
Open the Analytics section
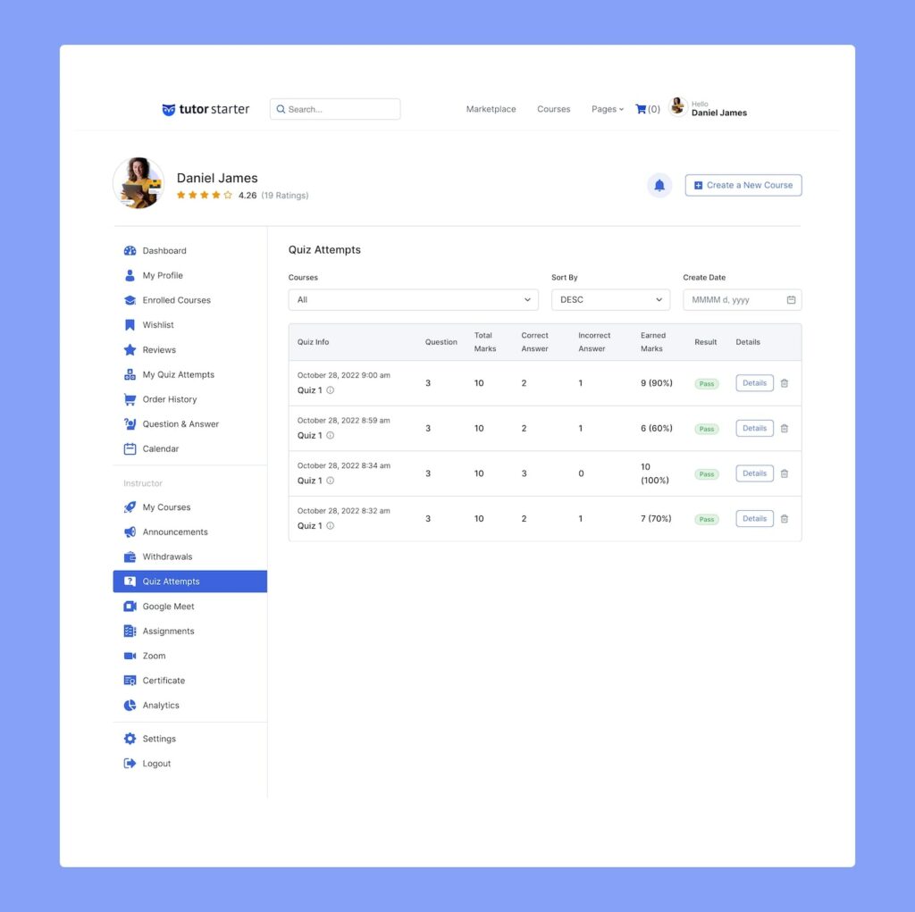pyautogui.click(x=161, y=705)
